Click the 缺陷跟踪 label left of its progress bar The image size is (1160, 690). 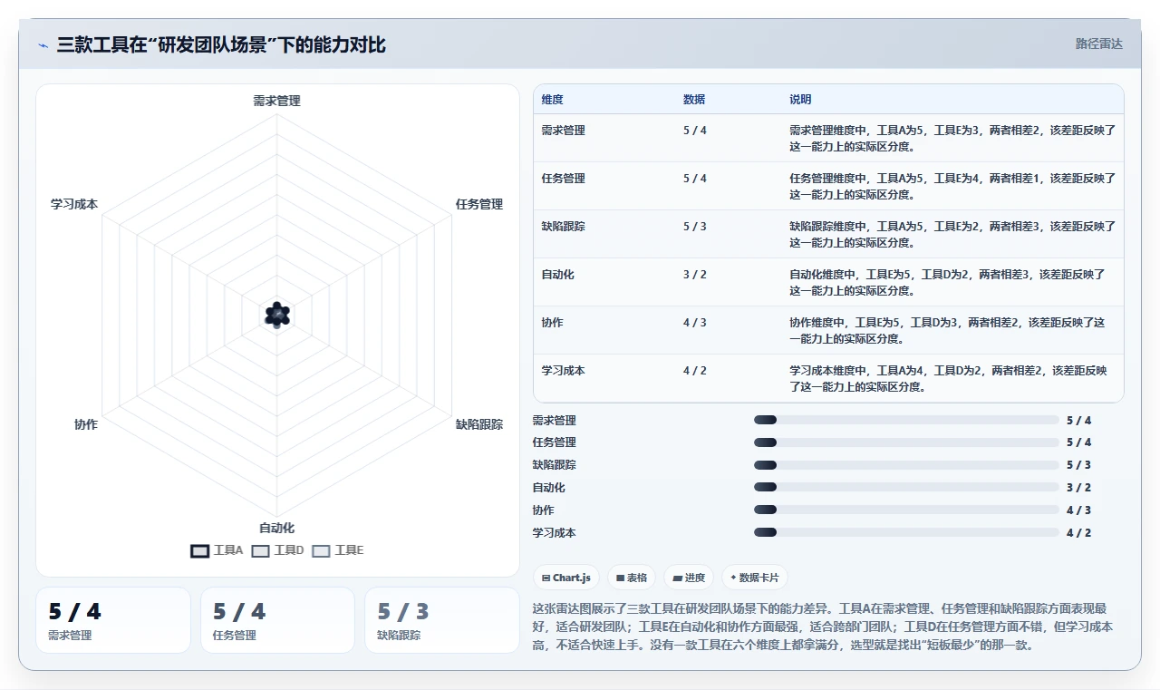(554, 465)
